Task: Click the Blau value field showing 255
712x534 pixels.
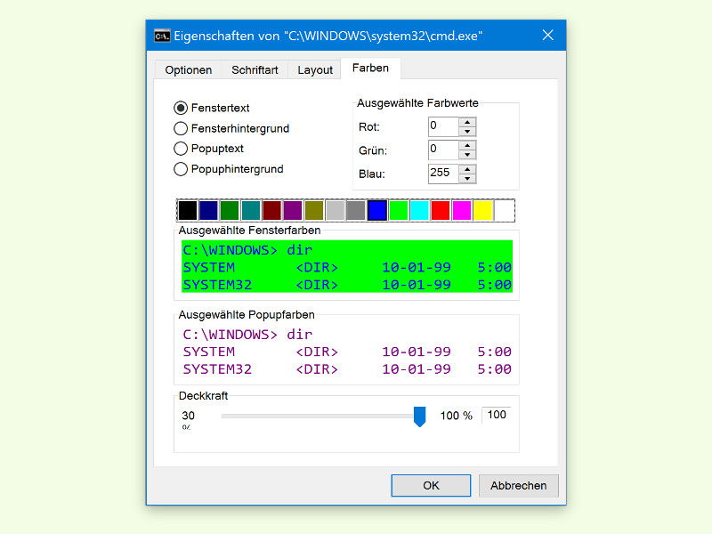Action: 443,174
